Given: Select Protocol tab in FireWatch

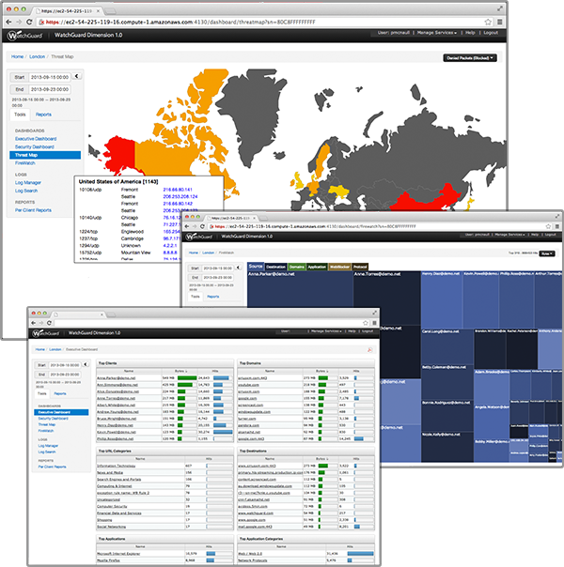Looking at the screenshot, I should pos(360,267).
